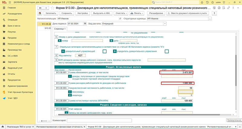242x129 pixels.
Task: Click the home icon in bottom tab bar
Action: click(x=3, y=127)
